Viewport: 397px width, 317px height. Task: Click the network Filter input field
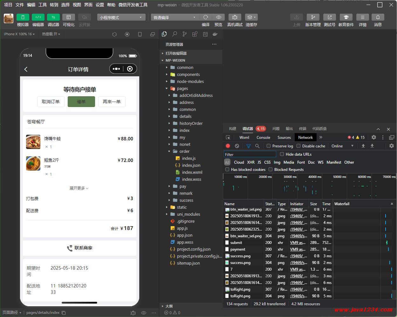coord(250,154)
